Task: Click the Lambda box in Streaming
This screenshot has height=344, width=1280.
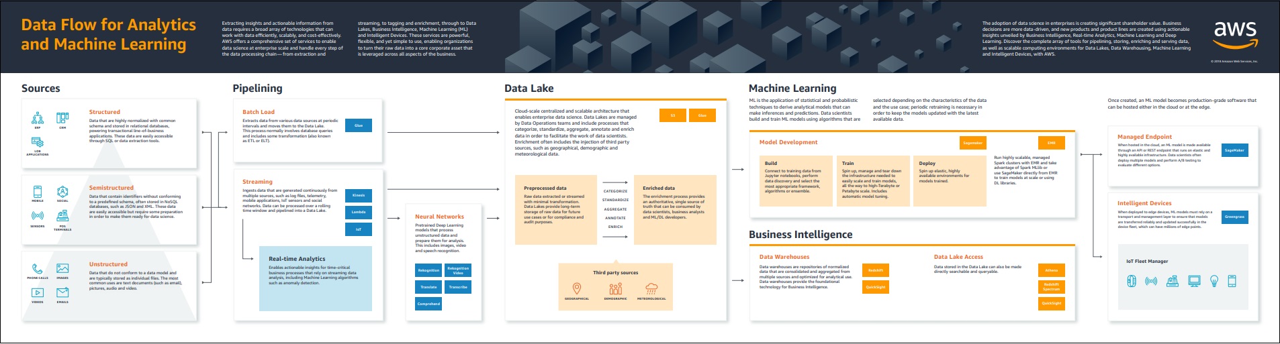Action: (x=359, y=212)
